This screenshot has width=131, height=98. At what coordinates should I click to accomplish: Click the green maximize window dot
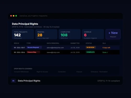click(x=16, y=16)
